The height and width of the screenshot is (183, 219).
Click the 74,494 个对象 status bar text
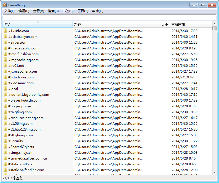(x=13, y=178)
